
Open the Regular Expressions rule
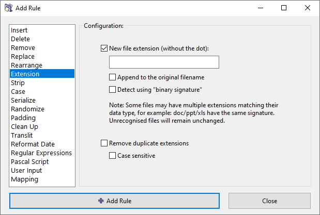pyautogui.click(x=41, y=153)
